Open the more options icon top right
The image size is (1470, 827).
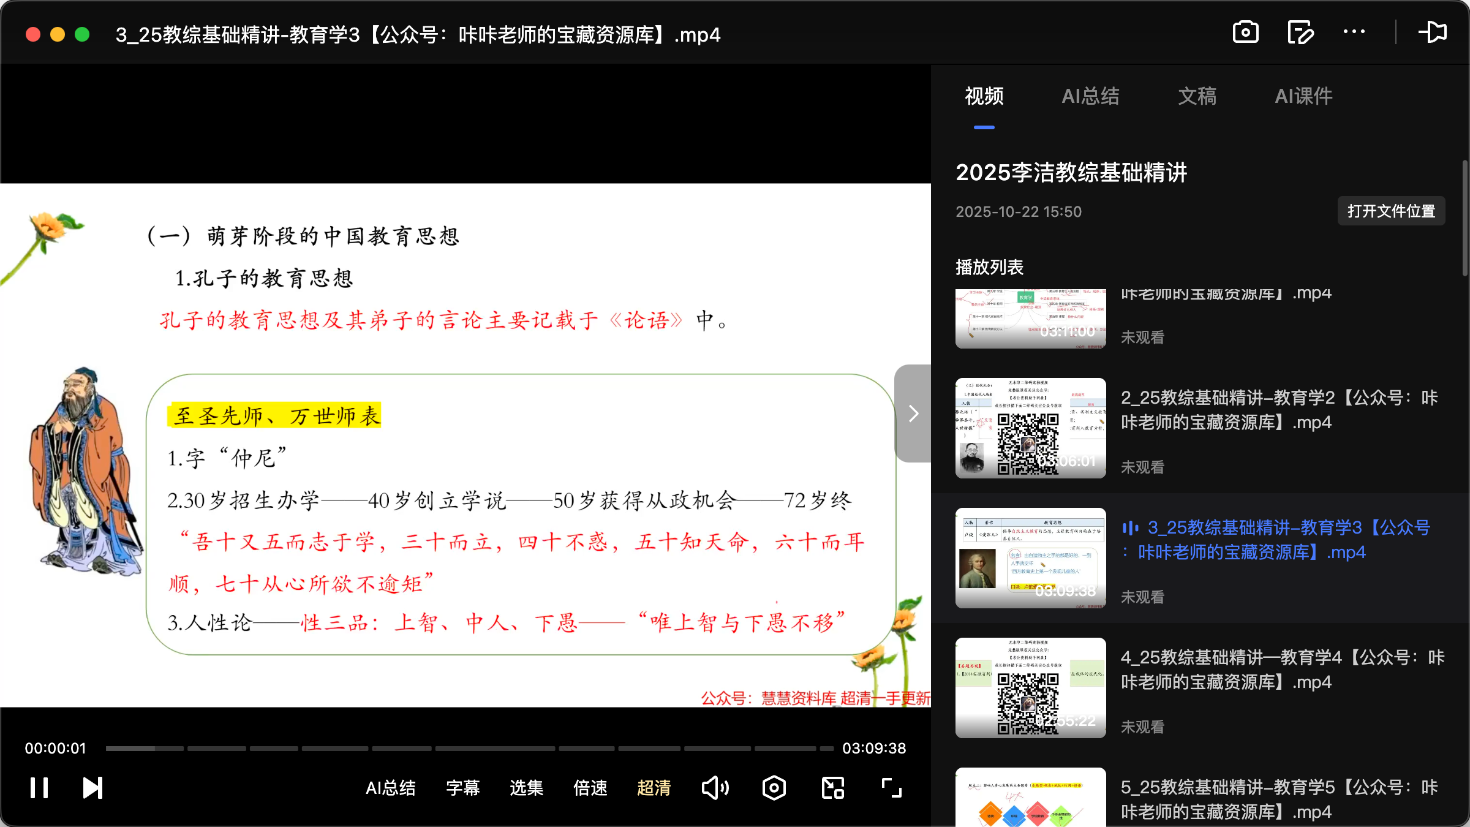(1354, 32)
